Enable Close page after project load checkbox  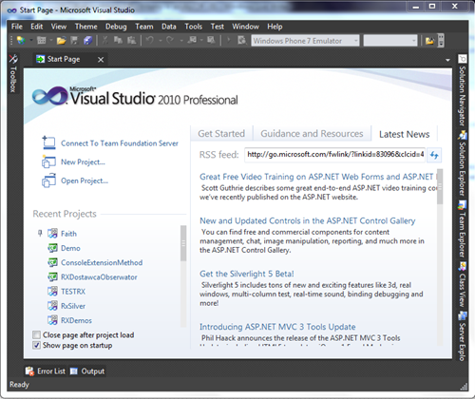tap(36, 334)
